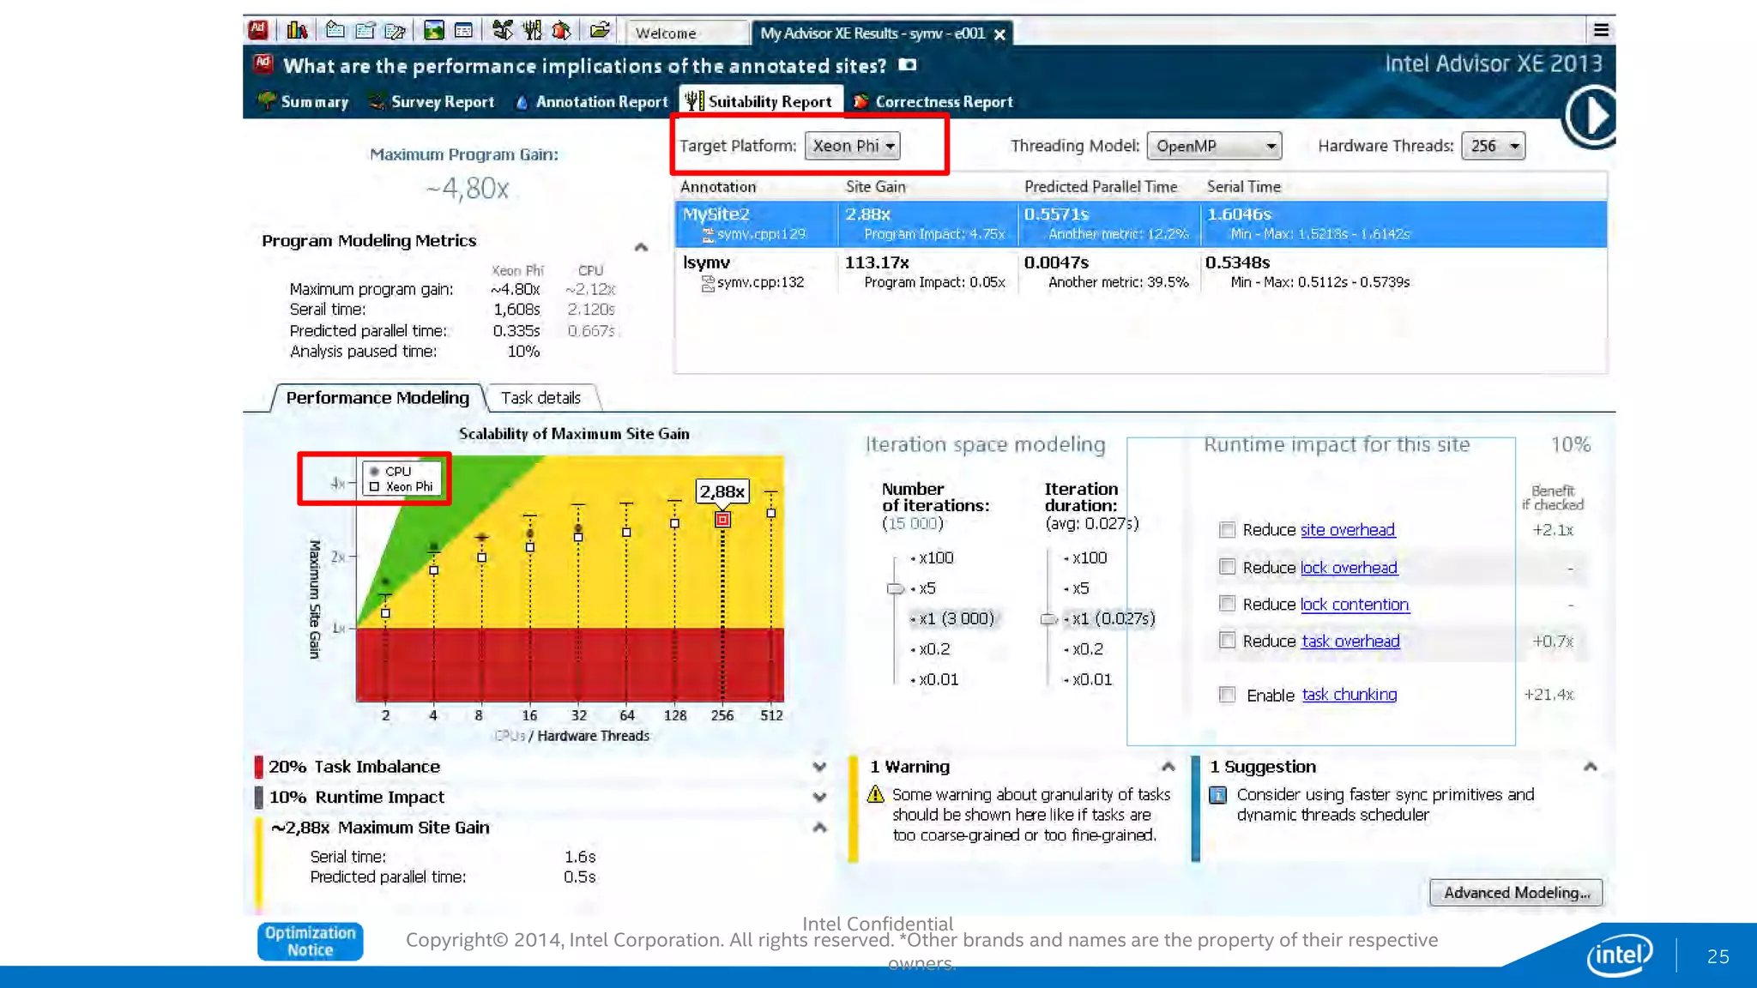Open the task overhead link

(1349, 642)
